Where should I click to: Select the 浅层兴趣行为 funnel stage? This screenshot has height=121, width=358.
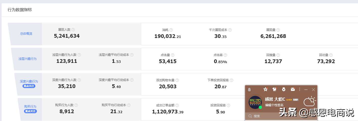click(27, 59)
